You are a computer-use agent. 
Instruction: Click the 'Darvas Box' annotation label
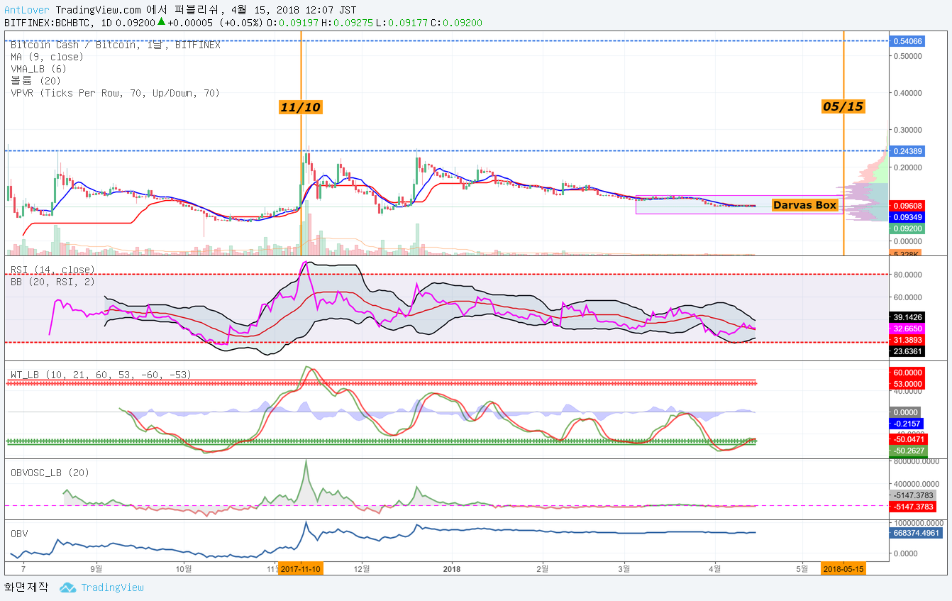point(805,205)
